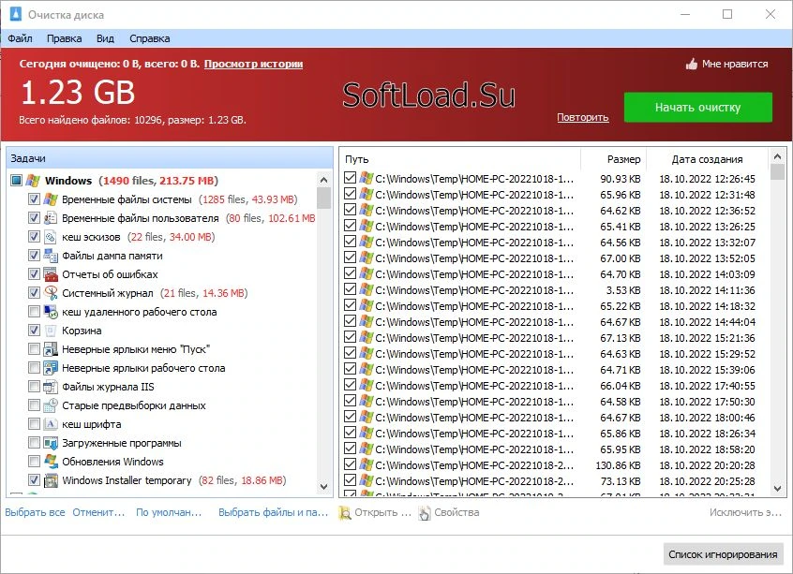The image size is (793, 574).
Task: Click the memory dump files icon
Action: click(x=51, y=256)
